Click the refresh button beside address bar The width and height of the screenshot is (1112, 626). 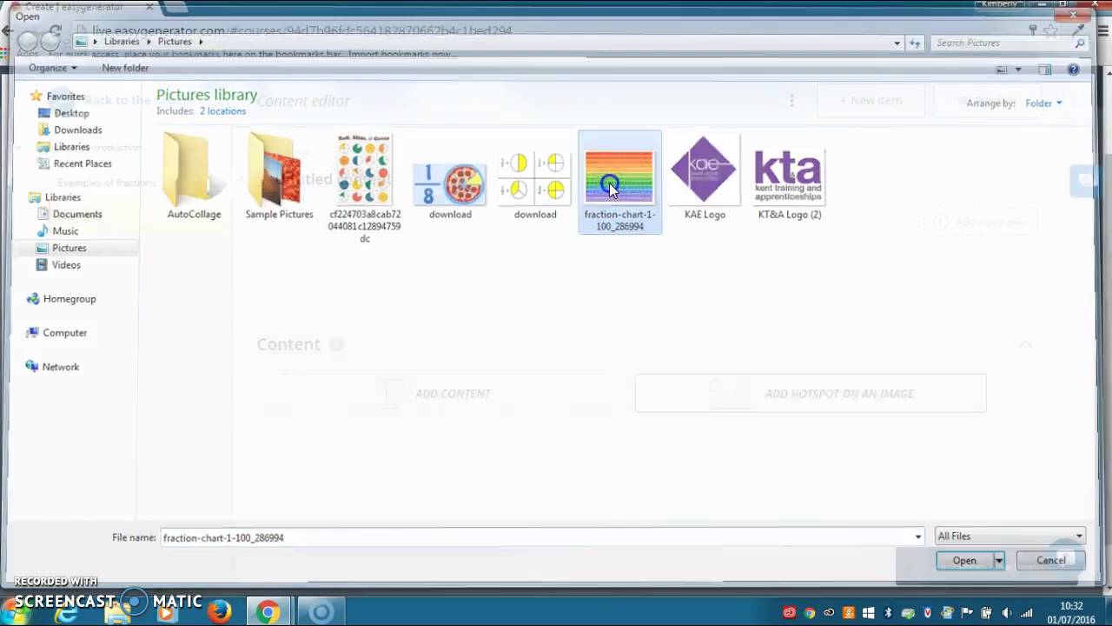[914, 43]
